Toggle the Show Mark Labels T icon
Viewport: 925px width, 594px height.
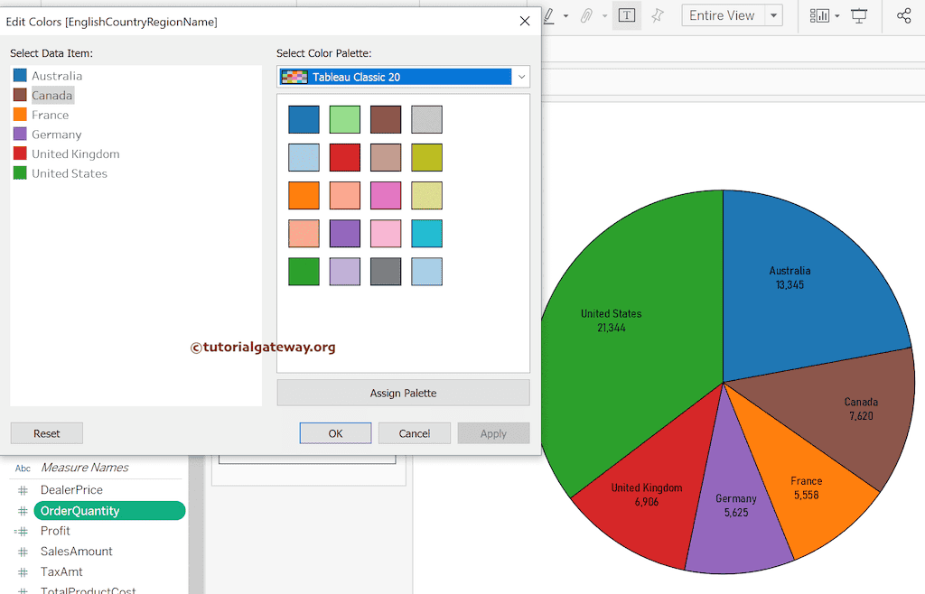[627, 15]
